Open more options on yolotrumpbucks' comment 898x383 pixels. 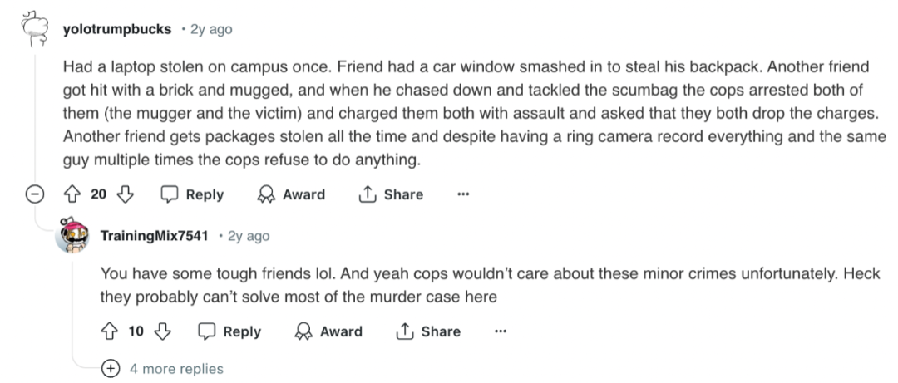(463, 194)
